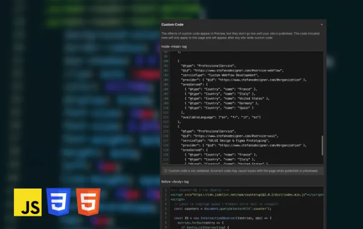Click the JavaScript JS logo
Viewport: 363px width, 229px height.
point(28,202)
